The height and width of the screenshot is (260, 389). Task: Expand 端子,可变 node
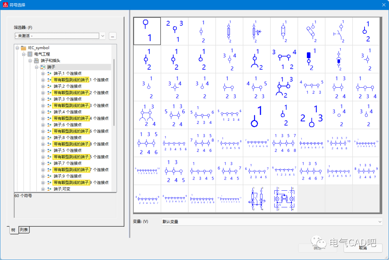(x=43, y=189)
